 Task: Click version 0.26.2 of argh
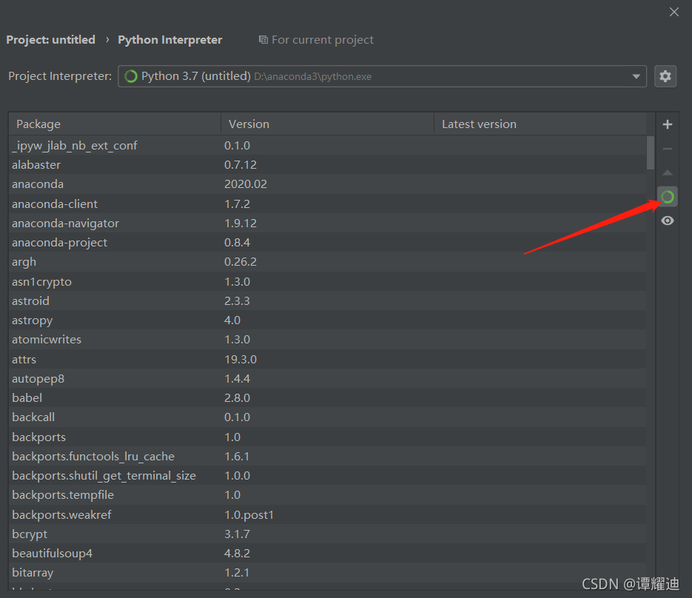tap(241, 262)
